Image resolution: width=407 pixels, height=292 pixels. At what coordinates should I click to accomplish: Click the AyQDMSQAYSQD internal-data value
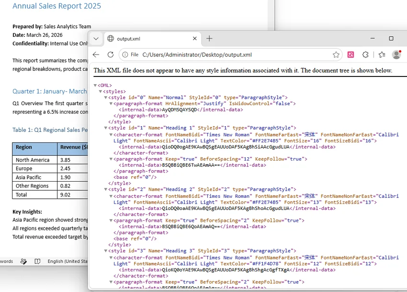click(180, 110)
